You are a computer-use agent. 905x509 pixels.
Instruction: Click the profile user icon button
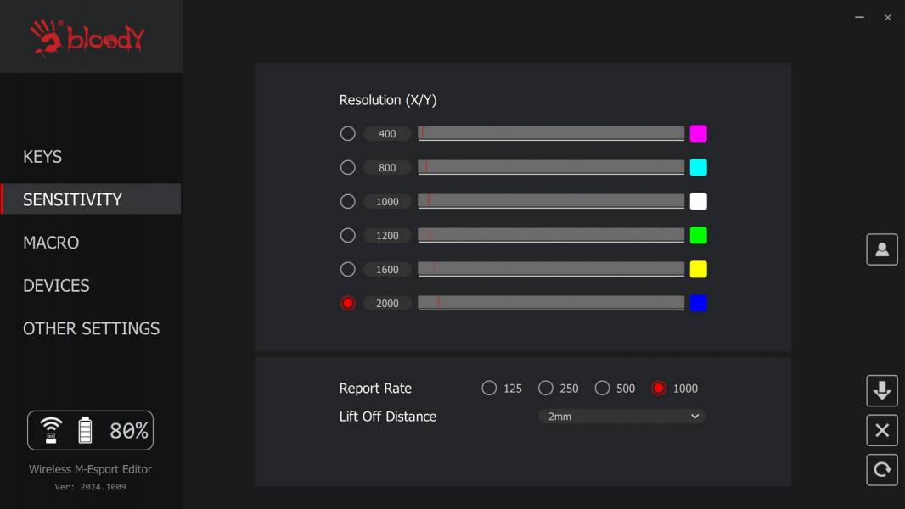pyautogui.click(x=882, y=249)
